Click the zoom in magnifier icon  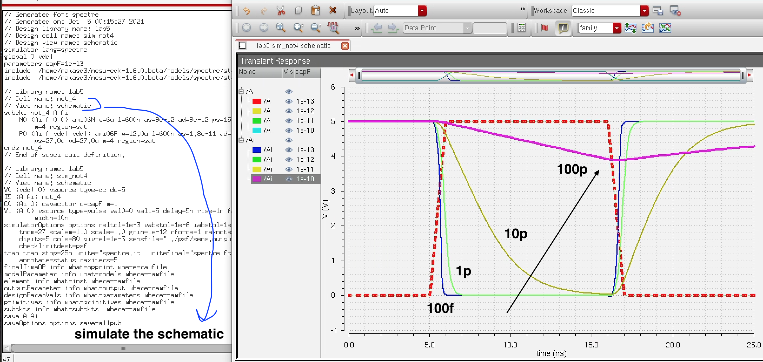pyautogui.click(x=297, y=28)
